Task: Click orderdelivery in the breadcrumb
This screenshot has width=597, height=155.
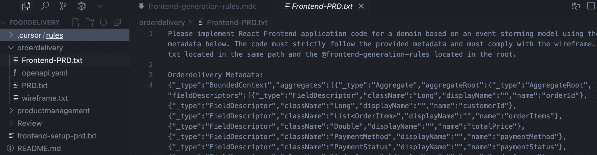Action: point(162,23)
